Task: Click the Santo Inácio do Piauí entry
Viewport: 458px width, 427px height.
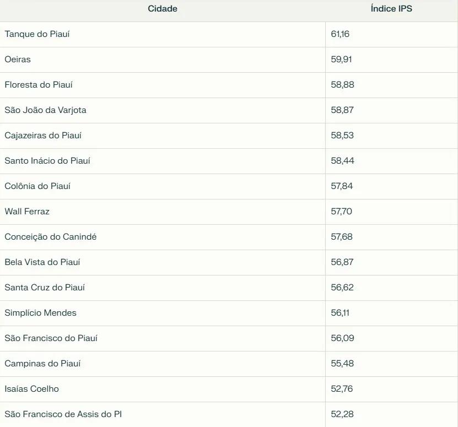Action: (x=47, y=161)
